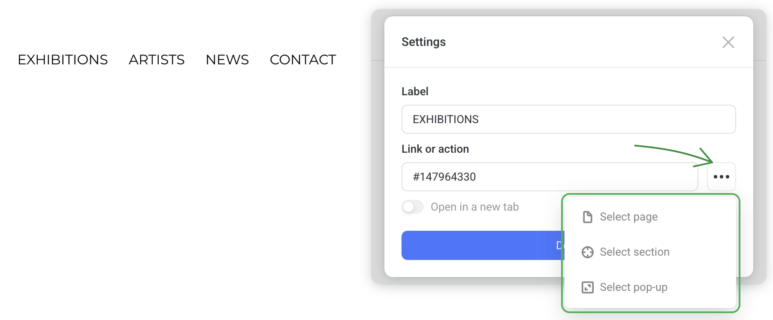The height and width of the screenshot is (320, 773).
Task: Open the EXHIBITIONS navigation menu link
Action: point(63,60)
